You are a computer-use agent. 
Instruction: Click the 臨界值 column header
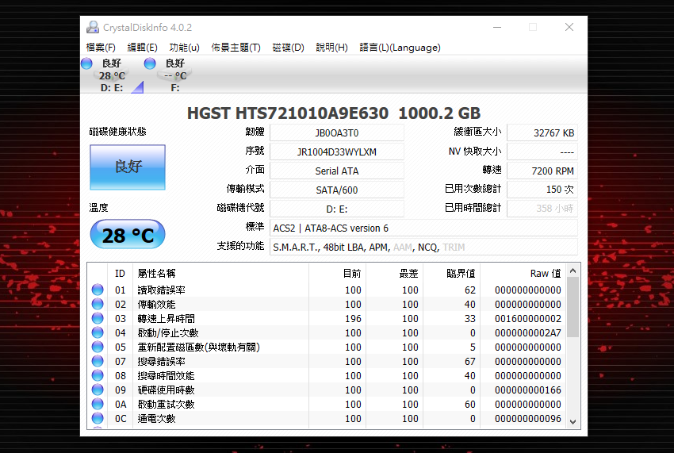(451, 273)
